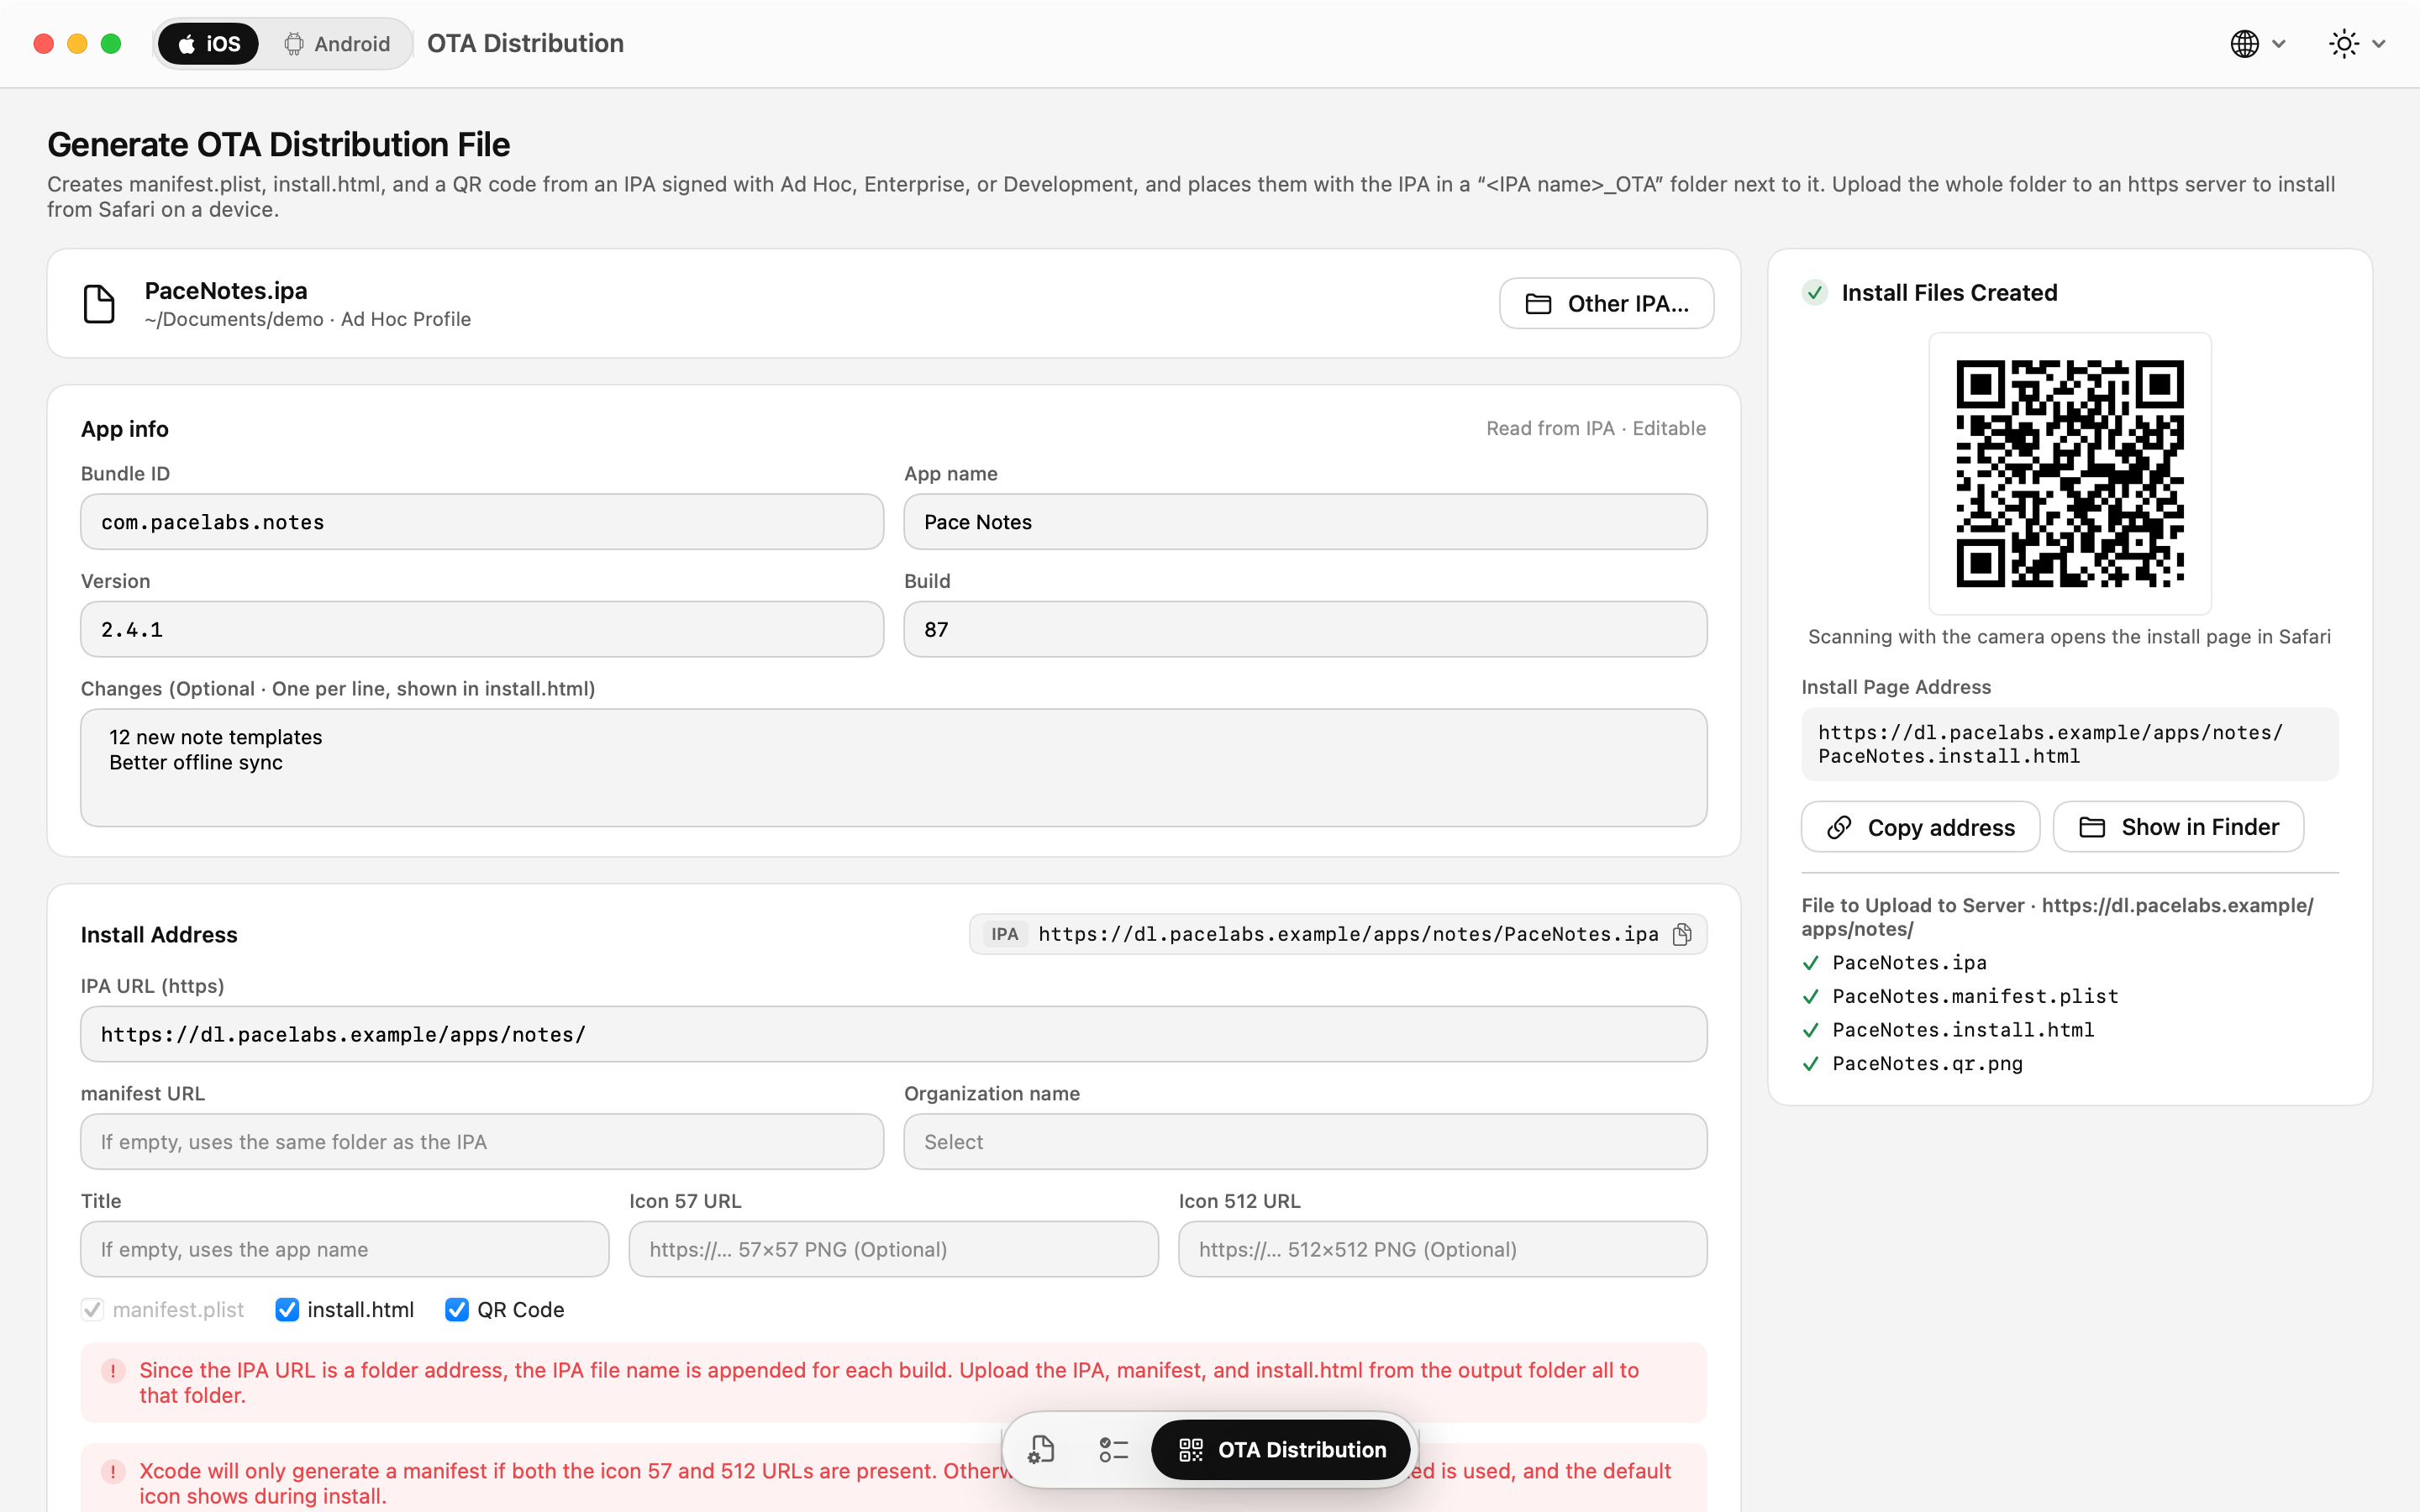Viewport: 2420px width, 1512px height.
Task: Click the '~/Documents/demo · Ad Hoc Profile' text
Action: (x=307, y=319)
